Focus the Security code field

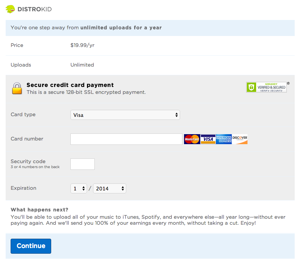(x=83, y=164)
